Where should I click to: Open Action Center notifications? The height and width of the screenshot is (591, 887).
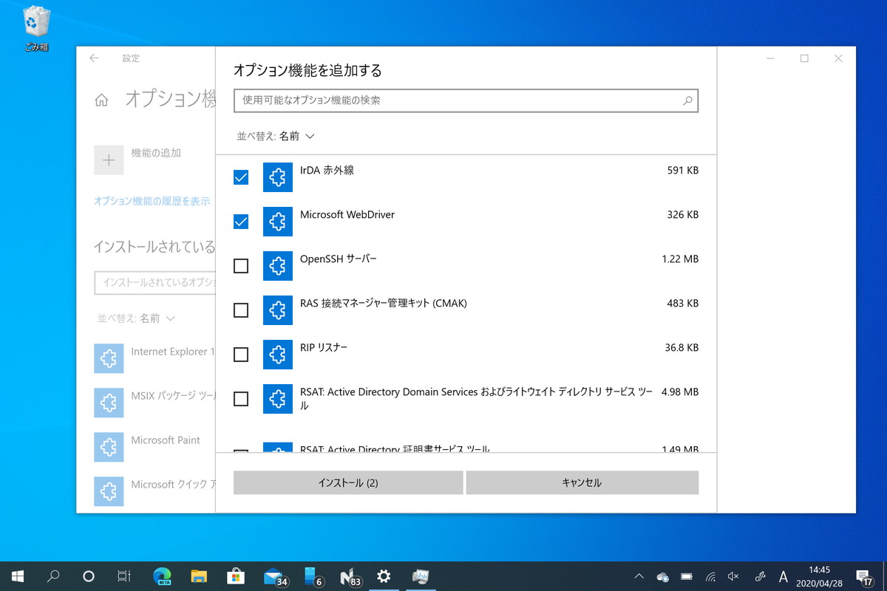pyautogui.click(x=862, y=576)
